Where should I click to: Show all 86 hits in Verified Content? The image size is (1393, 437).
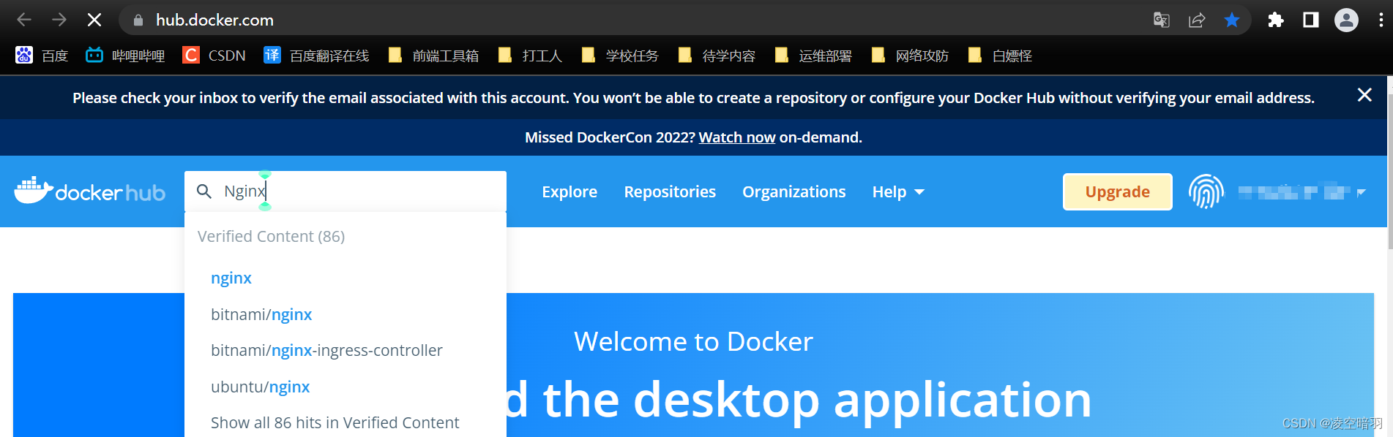pos(335,422)
